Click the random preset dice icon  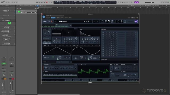point(88,21)
